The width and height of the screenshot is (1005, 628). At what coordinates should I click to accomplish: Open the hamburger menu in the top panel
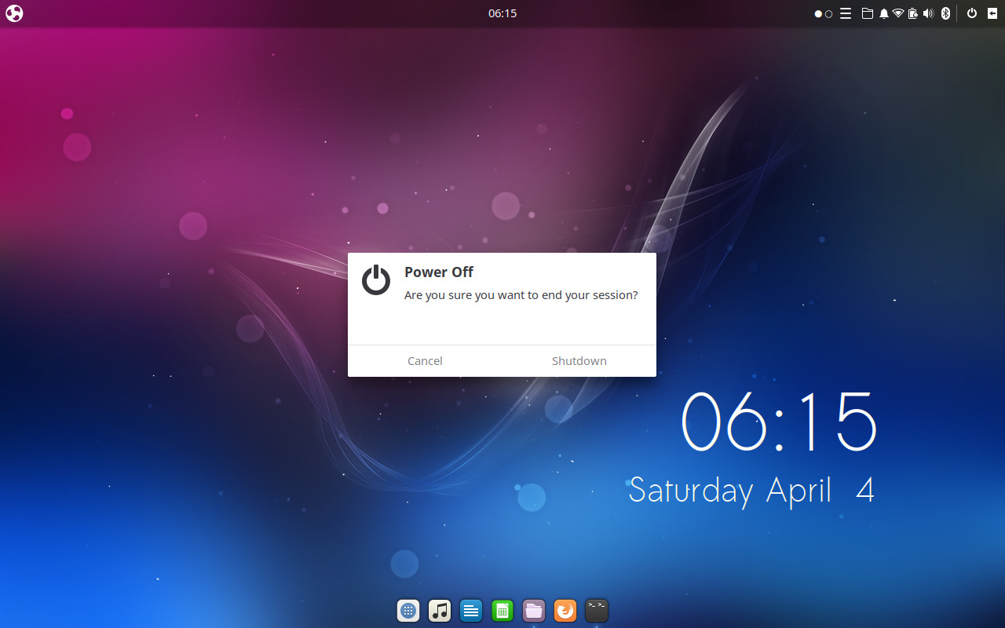click(846, 13)
